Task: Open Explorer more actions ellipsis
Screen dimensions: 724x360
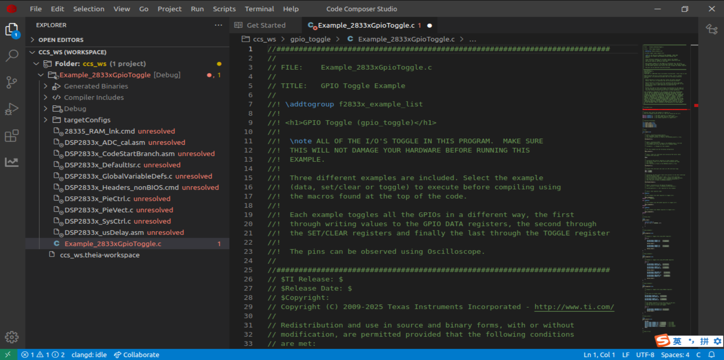Action: point(218,25)
